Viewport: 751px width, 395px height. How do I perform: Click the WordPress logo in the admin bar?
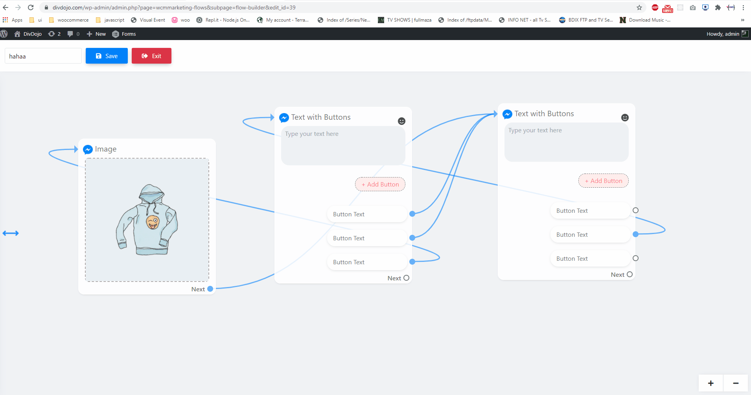pyautogui.click(x=5, y=34)
